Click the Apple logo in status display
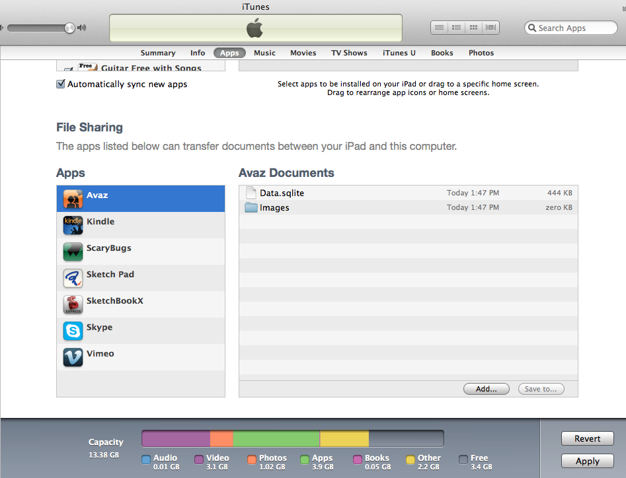 point(254,28)
